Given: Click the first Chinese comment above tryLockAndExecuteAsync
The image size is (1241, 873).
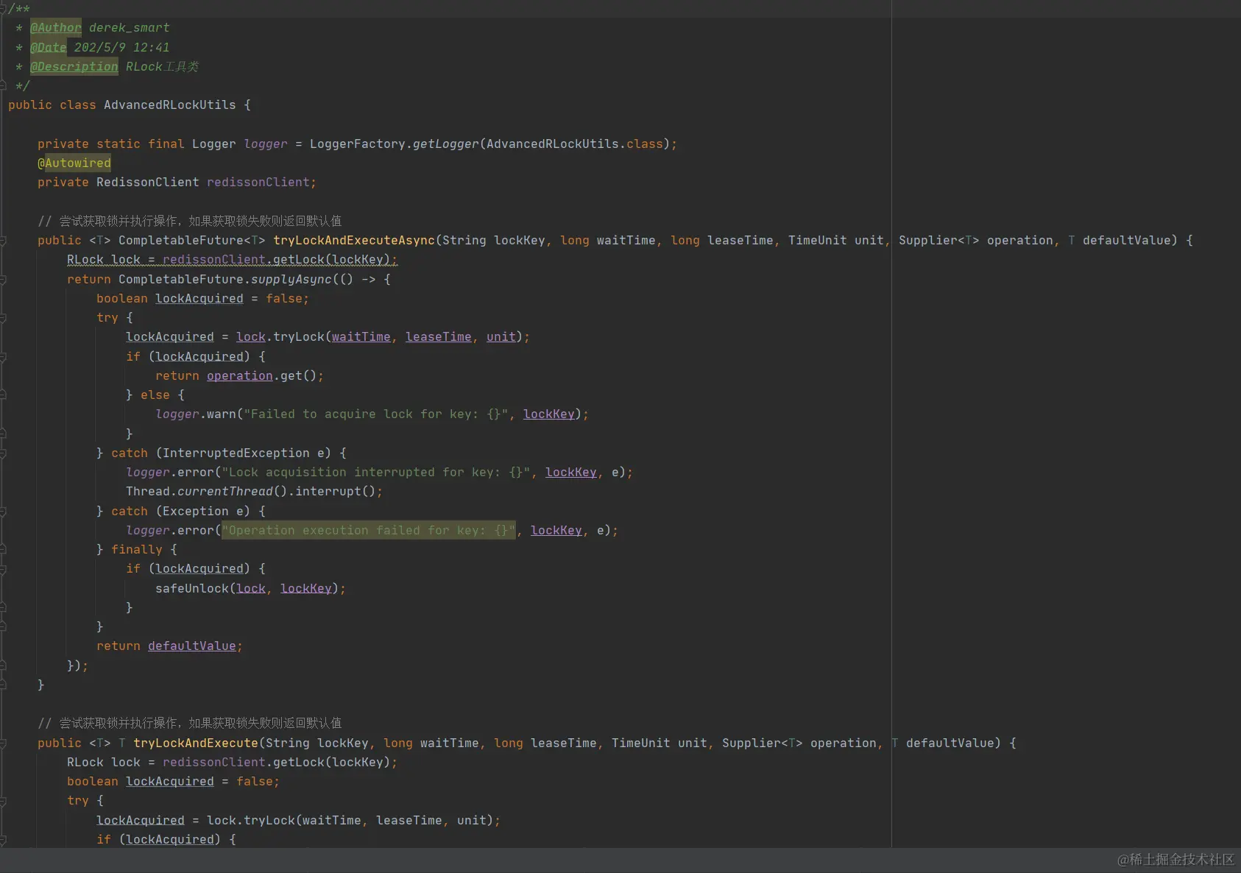Looking at the screenshot, I should pos(190,222).
